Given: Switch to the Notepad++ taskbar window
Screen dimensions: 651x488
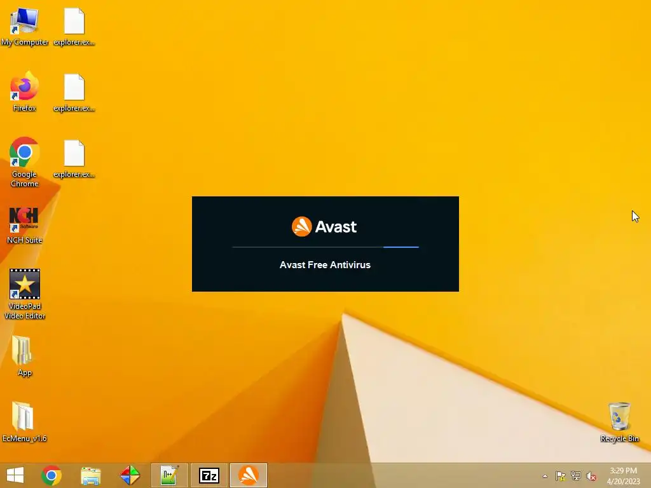Looking at the screenshot, I should click(x=169, y=475).
